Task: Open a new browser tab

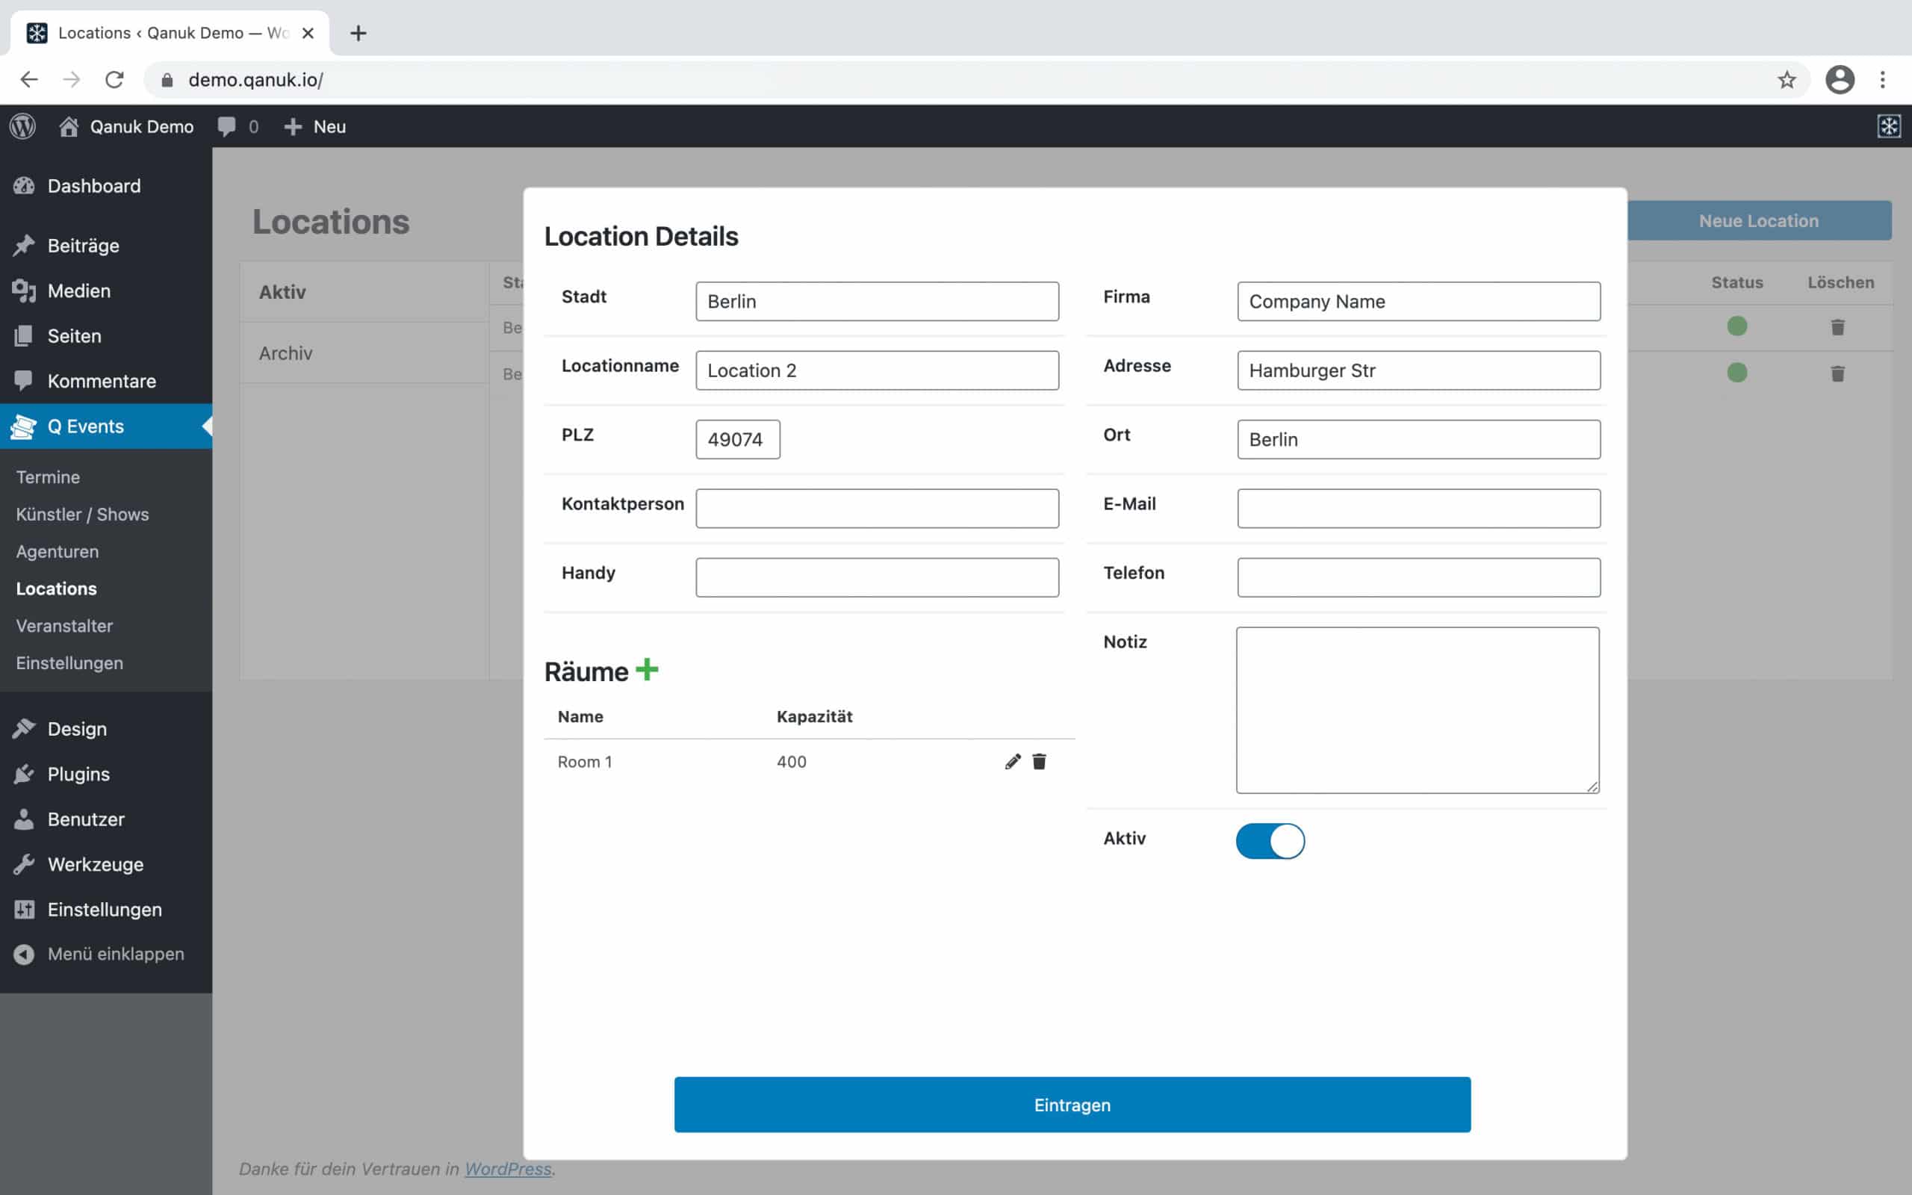Action: click(358, 33)
